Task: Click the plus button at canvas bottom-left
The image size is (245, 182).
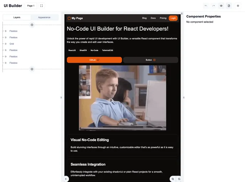Action: tap(66, 179)
